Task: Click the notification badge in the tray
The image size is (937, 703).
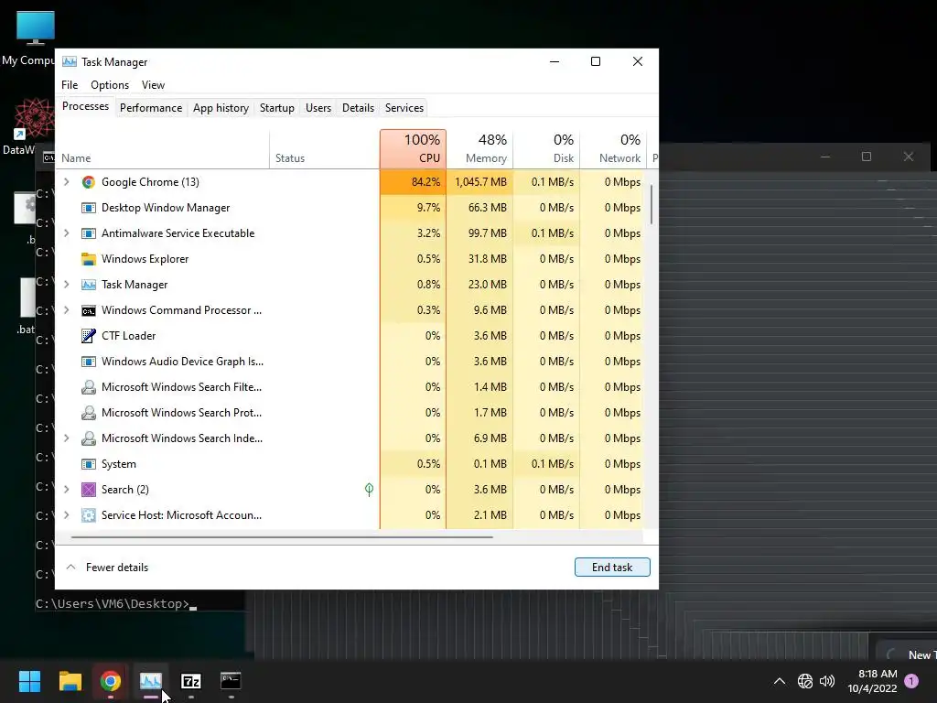Action: pos(911,681)
